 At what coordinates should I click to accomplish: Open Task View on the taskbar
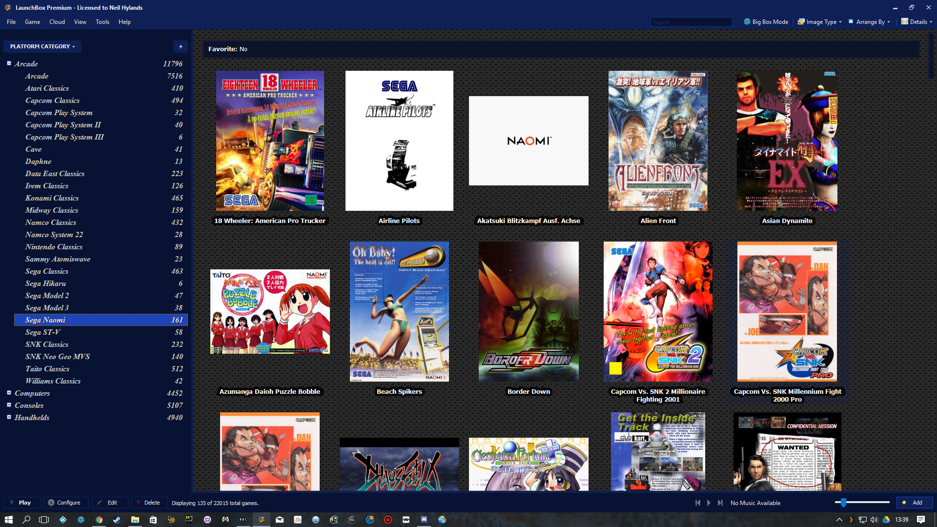pyautogui.click(x=44, y=520)
